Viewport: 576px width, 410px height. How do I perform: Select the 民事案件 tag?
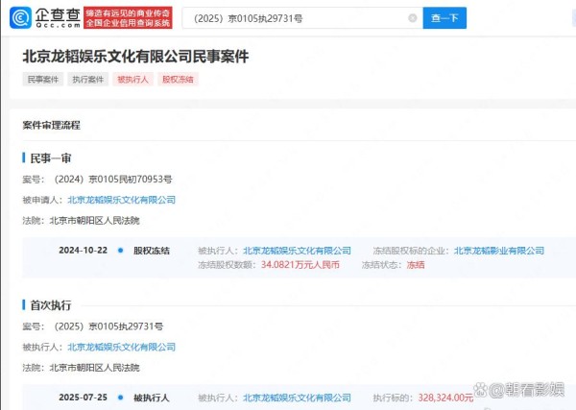click(x=43, y=80)
